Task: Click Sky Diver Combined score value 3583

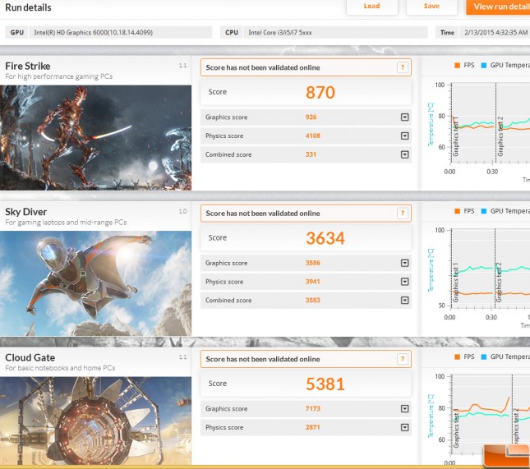Action: tap(313, 300)
